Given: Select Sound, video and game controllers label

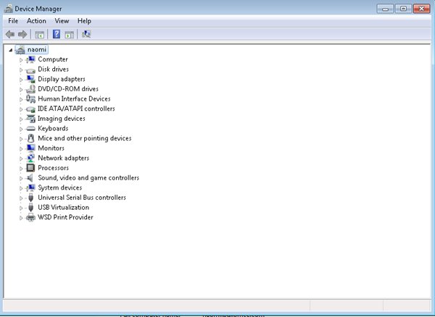Looking at the screenshot, I should click(x=88, y=178).
